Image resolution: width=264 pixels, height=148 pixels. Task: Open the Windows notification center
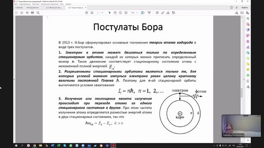tap(247, 146)
